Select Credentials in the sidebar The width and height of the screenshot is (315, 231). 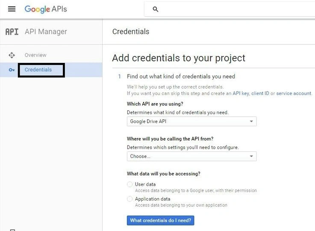click(38, 70)
